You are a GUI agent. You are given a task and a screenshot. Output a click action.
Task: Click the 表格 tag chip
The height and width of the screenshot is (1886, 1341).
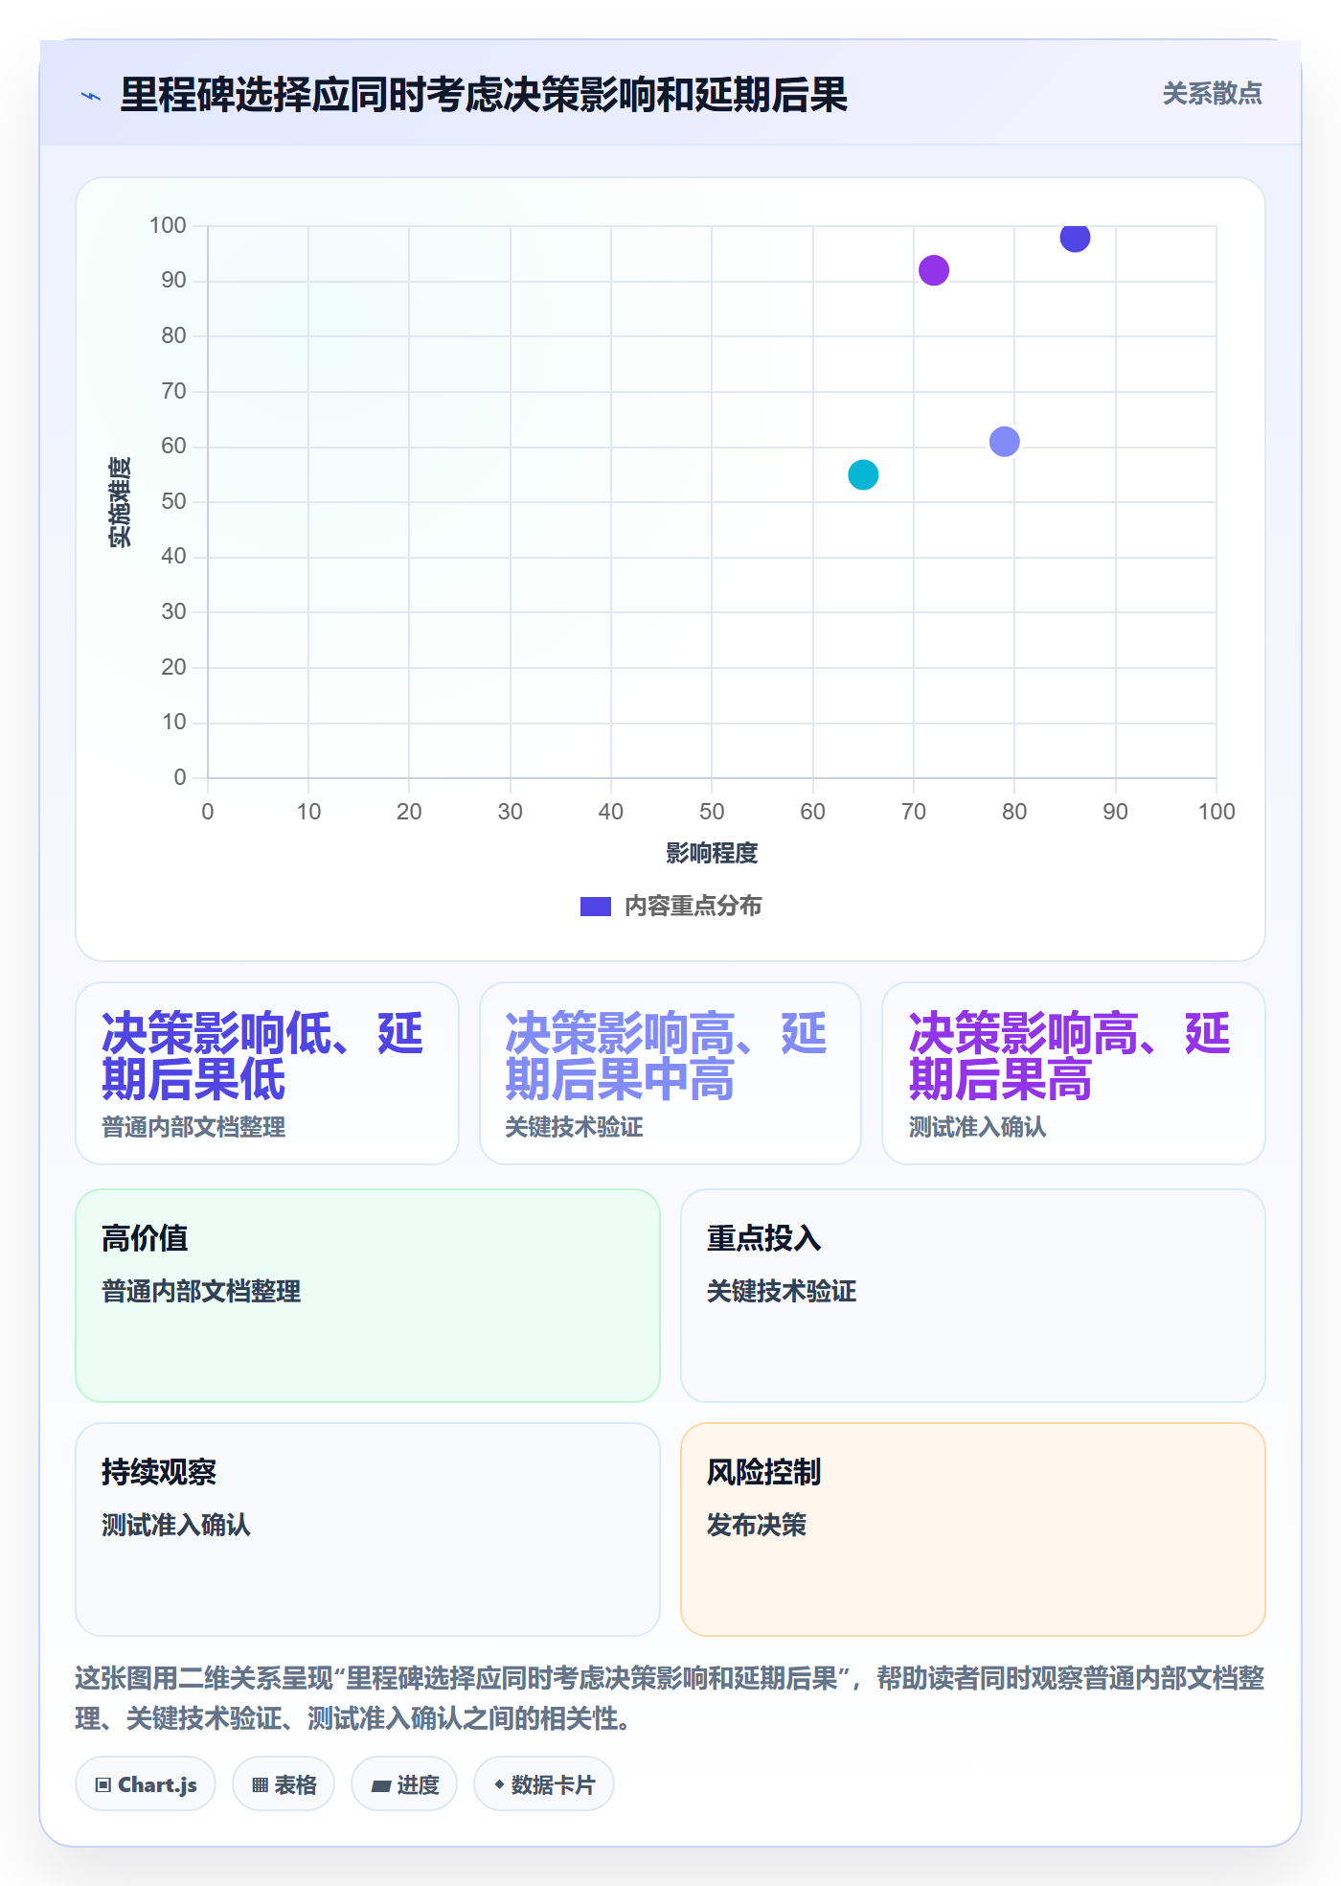coord(284,1784)
